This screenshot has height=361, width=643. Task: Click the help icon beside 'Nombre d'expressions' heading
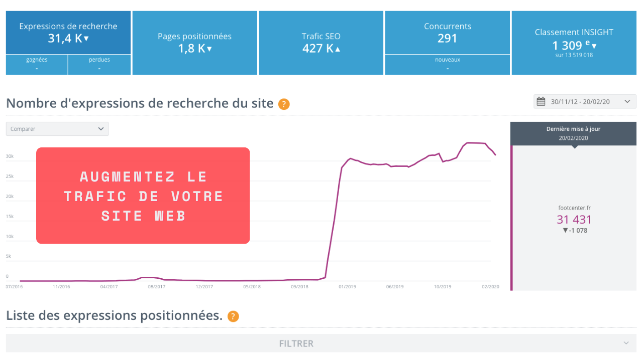284,104
